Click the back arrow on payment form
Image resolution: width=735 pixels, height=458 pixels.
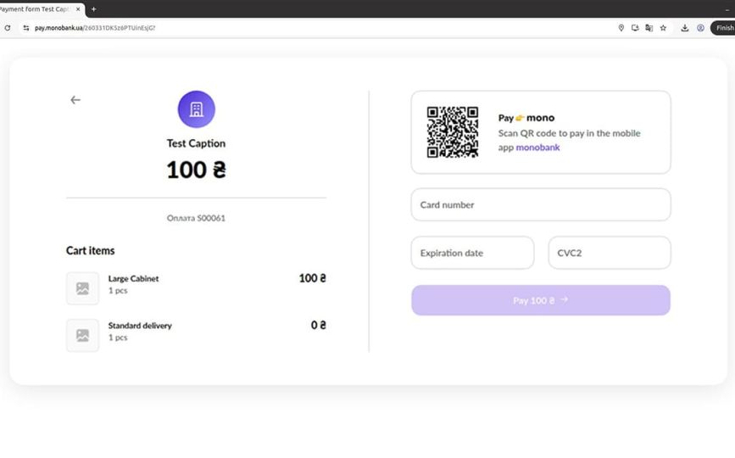[75, 100]
